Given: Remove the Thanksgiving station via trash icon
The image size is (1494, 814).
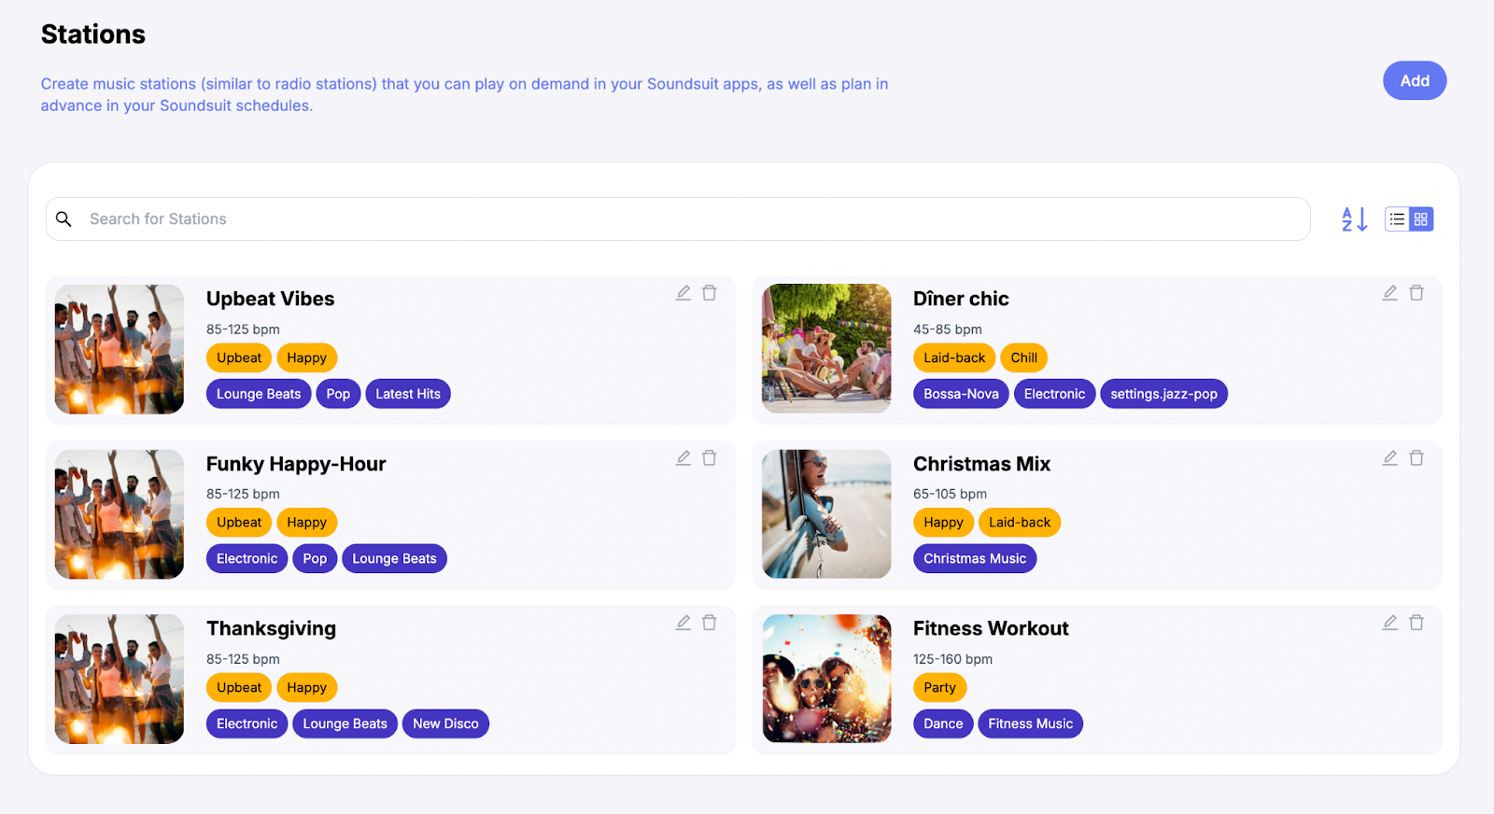Looking at the screenshot, I should [x=710, y=623].
